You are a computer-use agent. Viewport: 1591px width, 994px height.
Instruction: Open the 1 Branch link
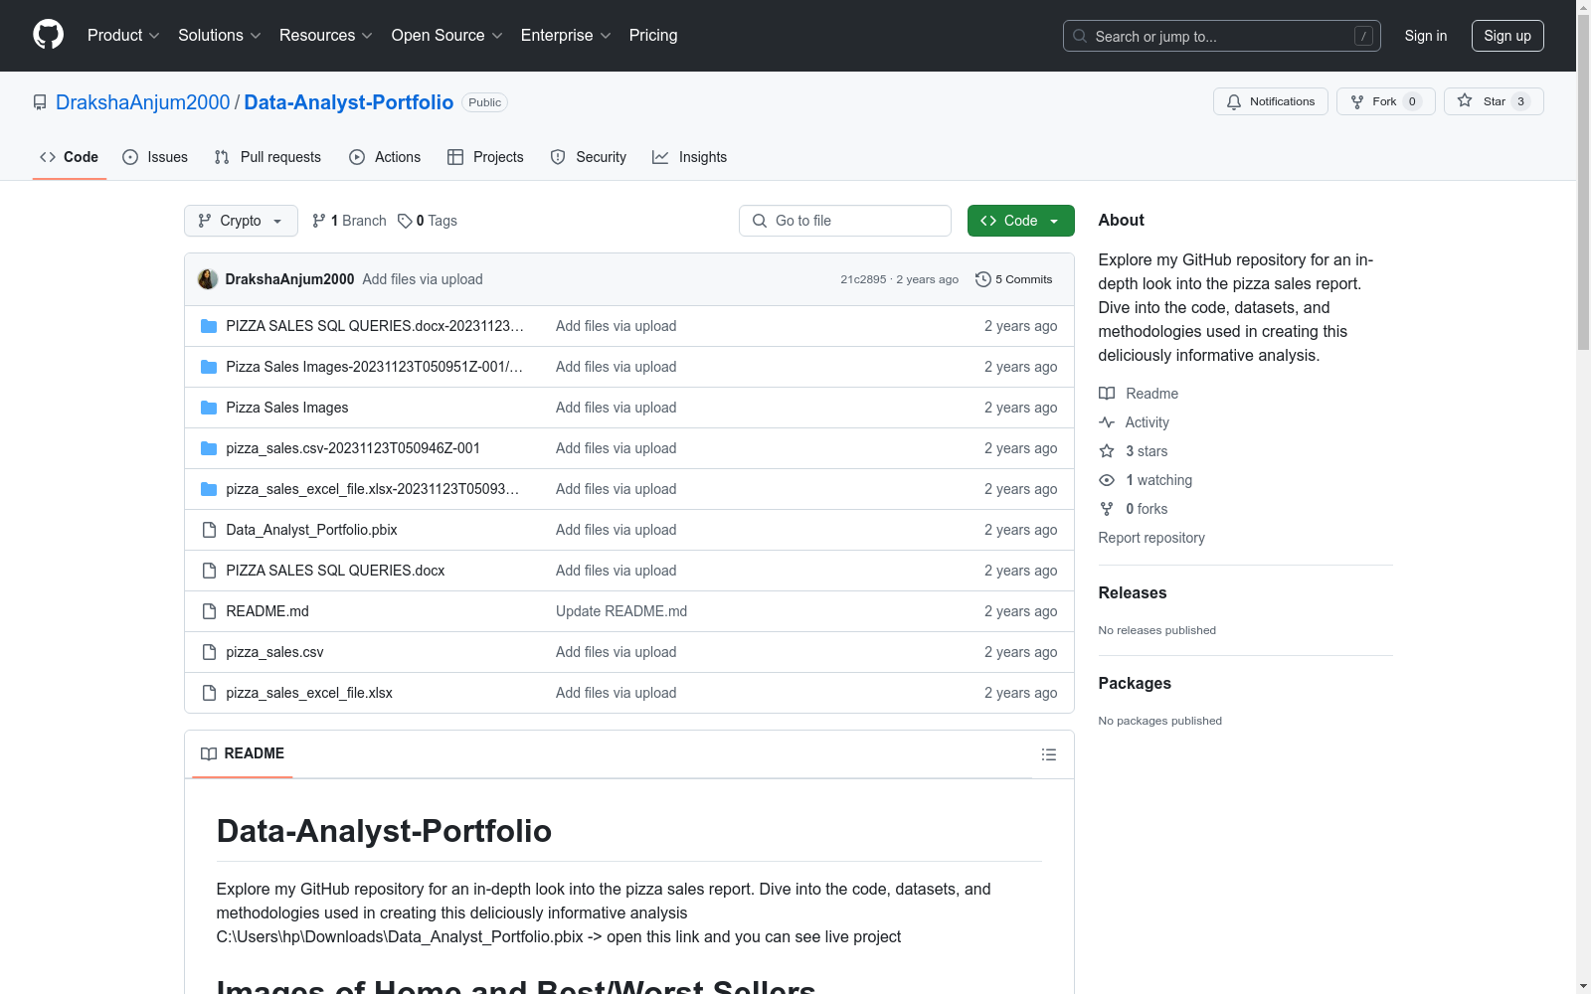pyautogui.click(x=349, y=221)
